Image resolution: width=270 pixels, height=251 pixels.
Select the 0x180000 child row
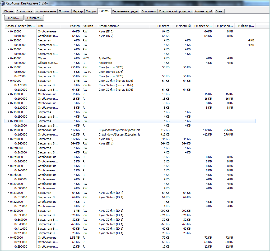130,90
